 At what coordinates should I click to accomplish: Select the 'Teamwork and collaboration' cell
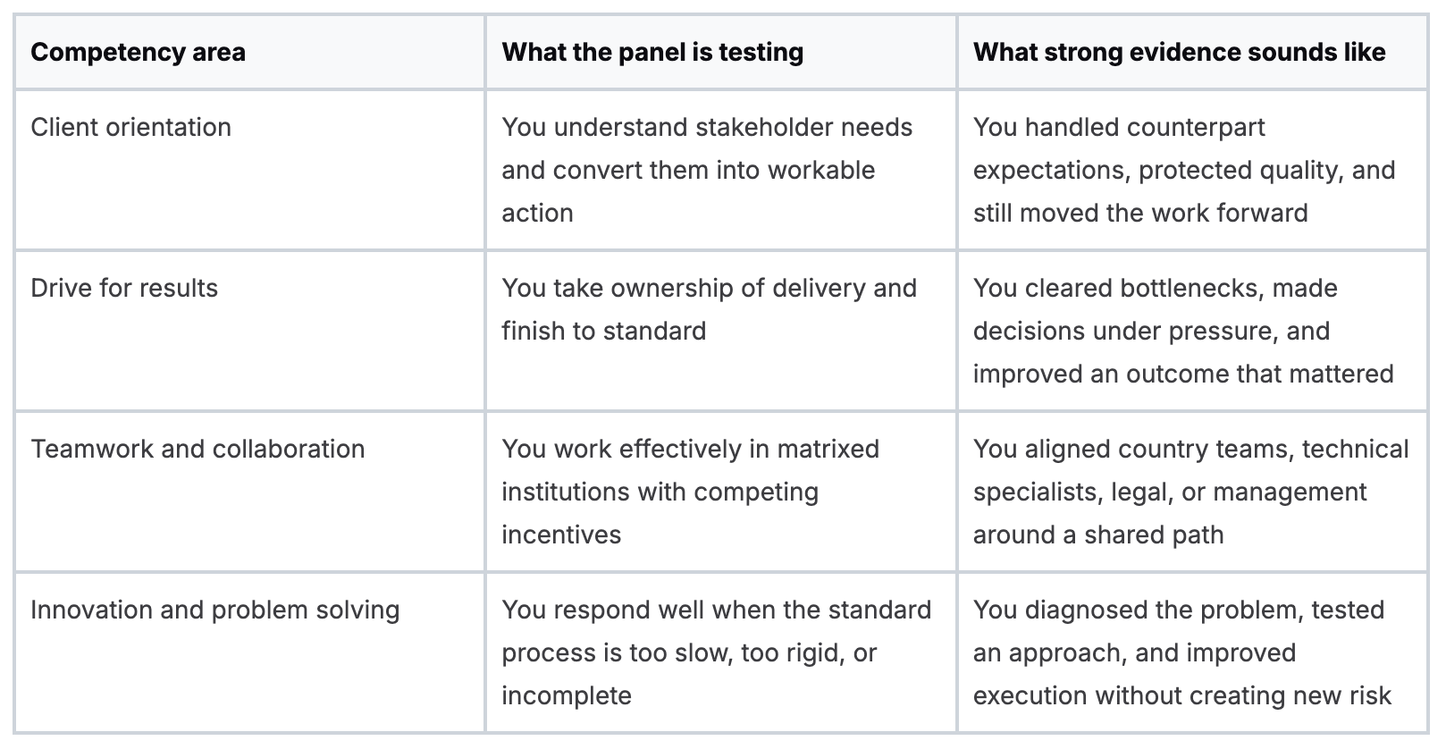tap(198, 449)
